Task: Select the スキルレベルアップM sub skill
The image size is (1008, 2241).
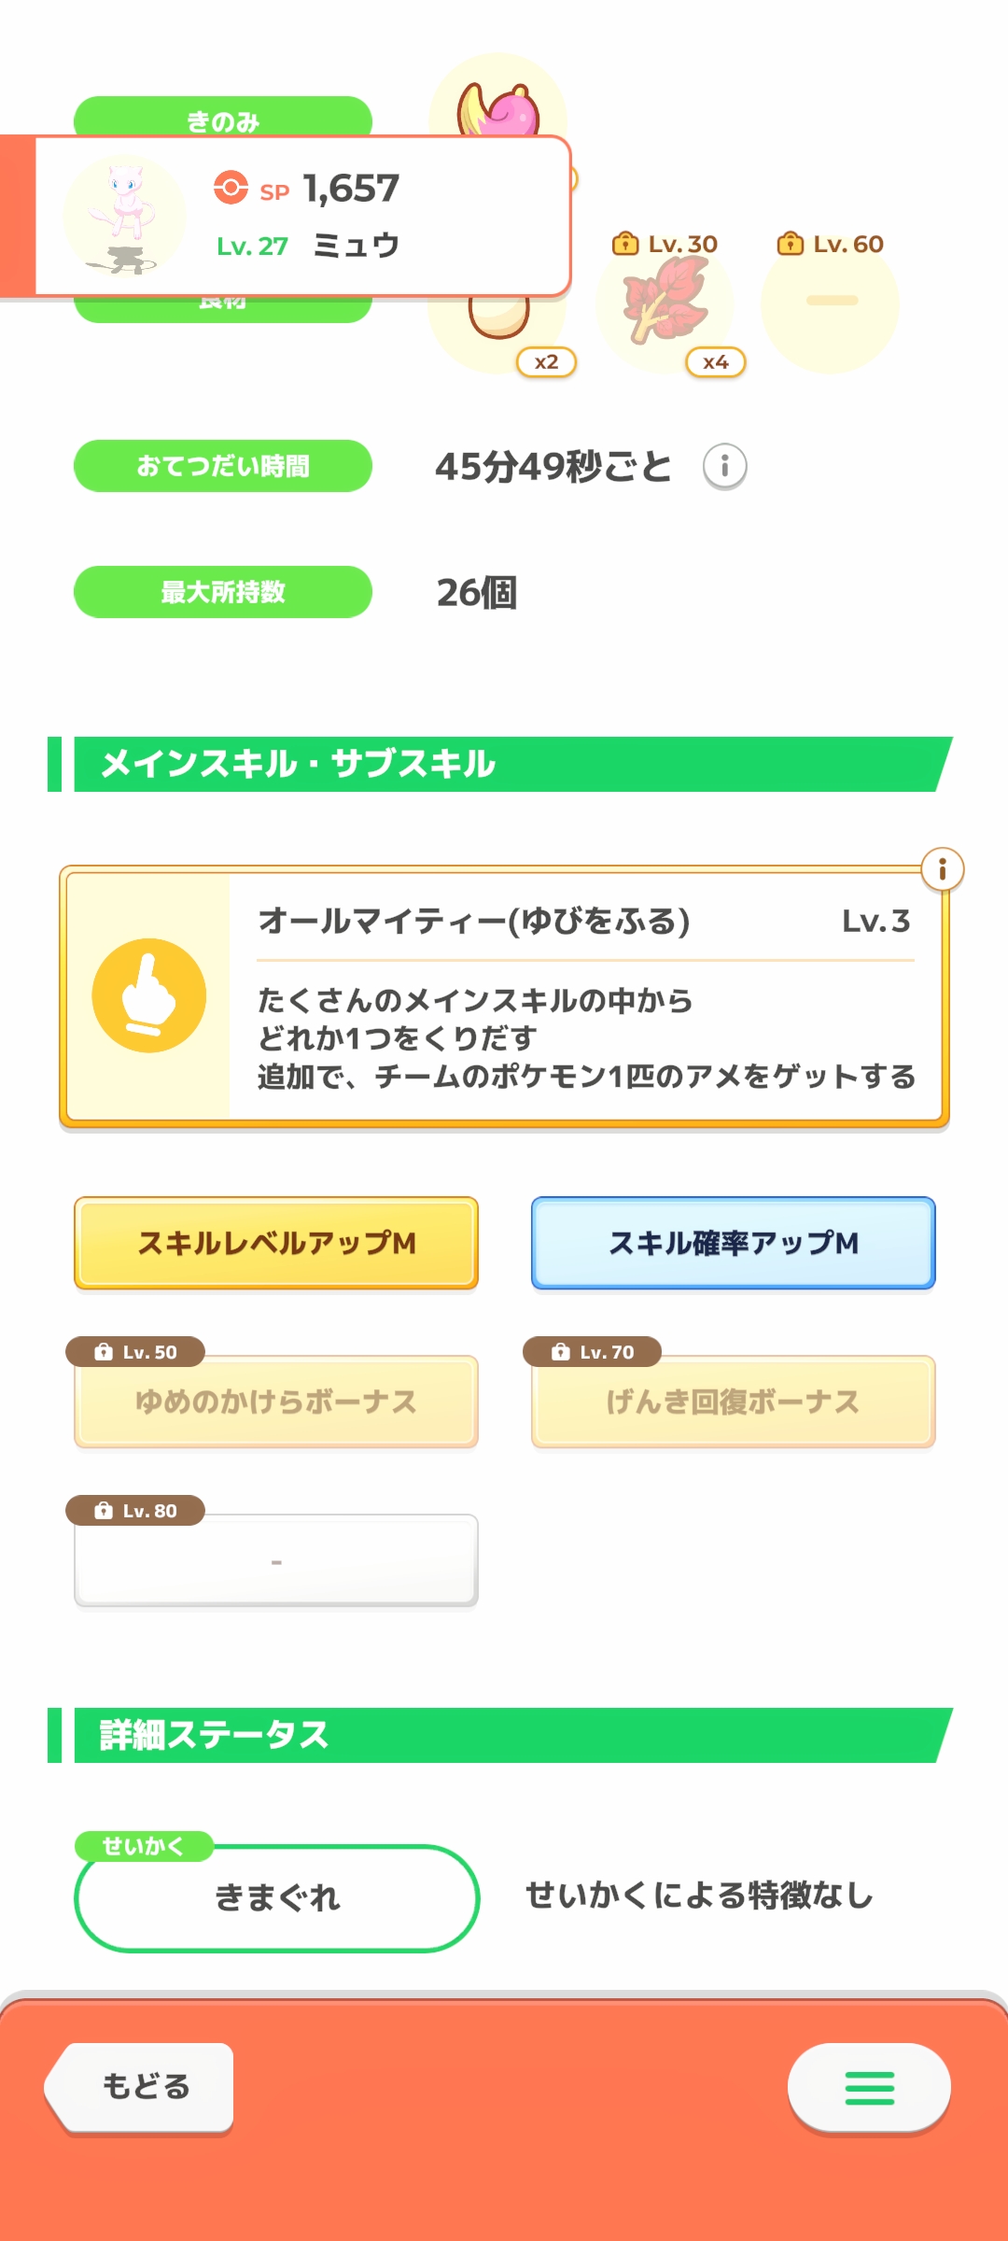Action: point(276,1243)
